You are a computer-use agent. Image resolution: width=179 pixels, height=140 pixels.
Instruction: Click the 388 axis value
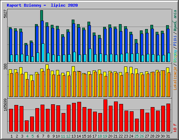(5, 66)
